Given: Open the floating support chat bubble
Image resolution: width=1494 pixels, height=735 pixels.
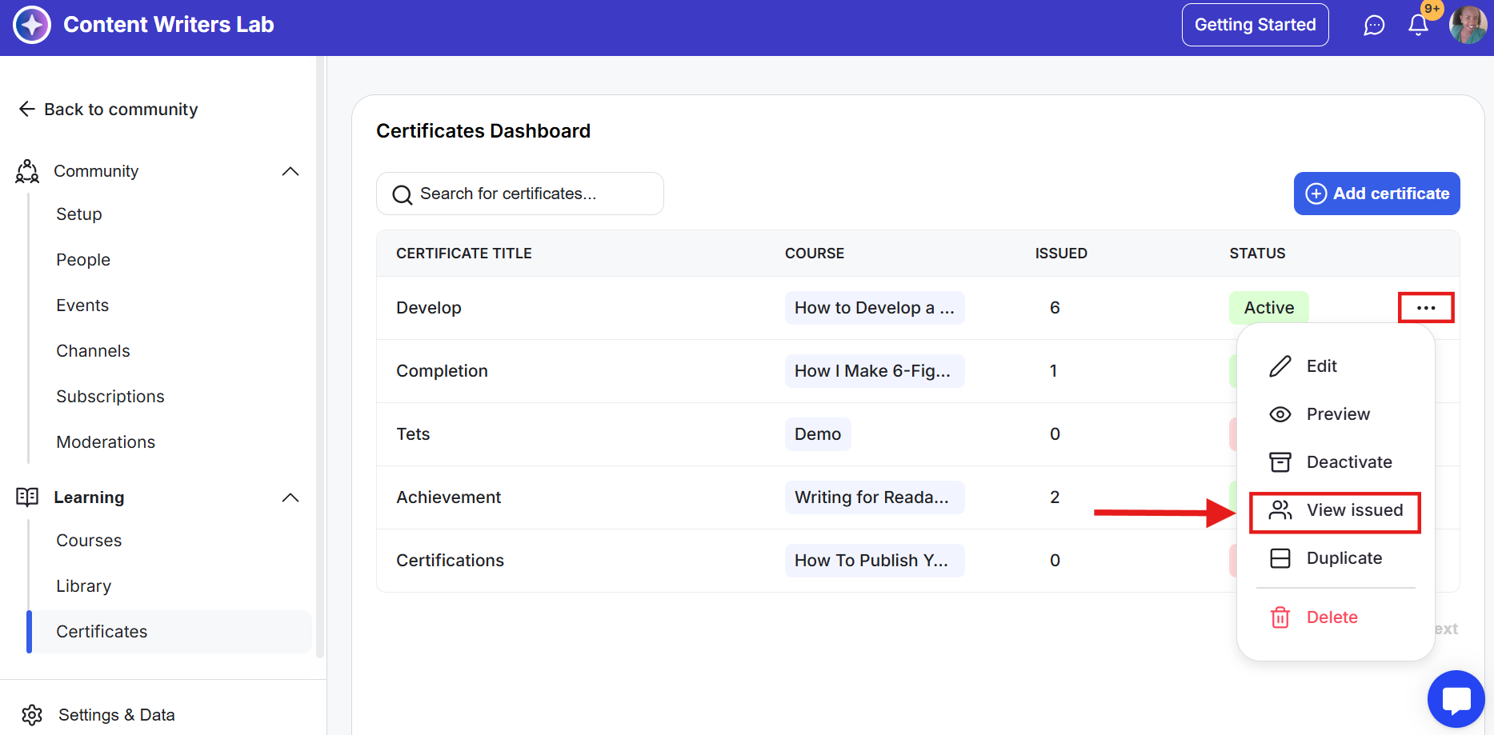Looking at the screenshot, I should [1456, 699].
